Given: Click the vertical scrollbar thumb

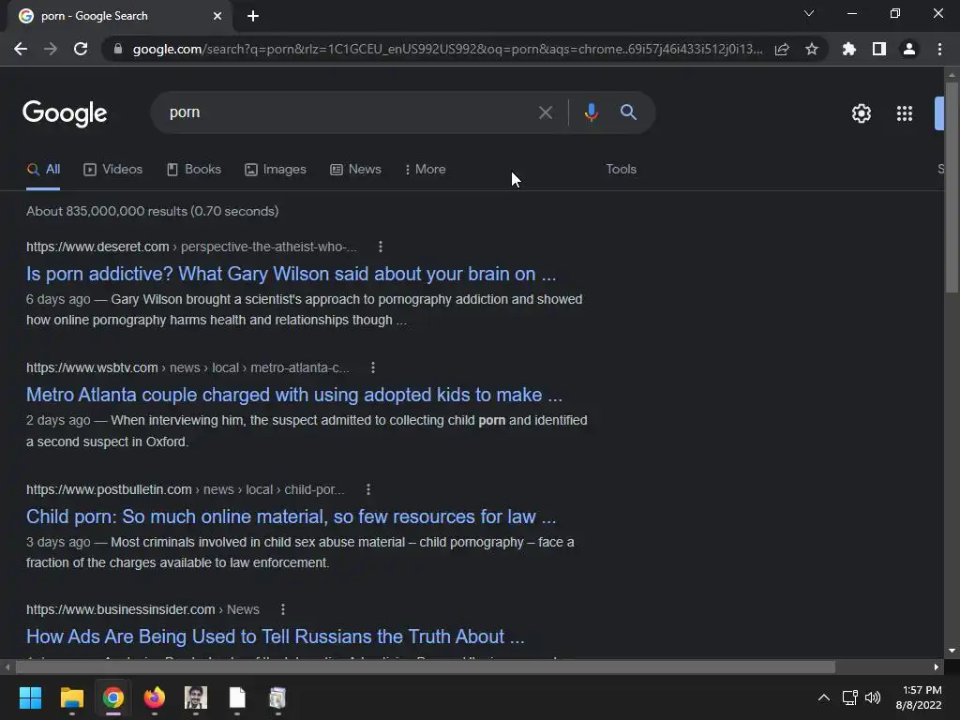Looking at the screenshot, I should (x=952, y=189).
